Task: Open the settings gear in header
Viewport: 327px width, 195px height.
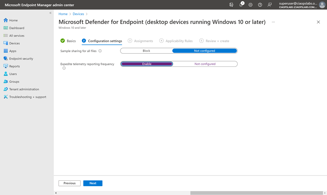Action: point(250,5)
